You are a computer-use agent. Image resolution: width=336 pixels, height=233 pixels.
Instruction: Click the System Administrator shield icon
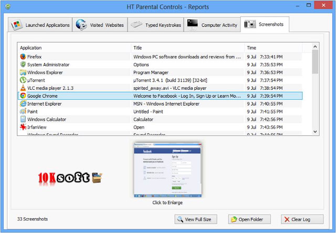(x=23, y=64)
